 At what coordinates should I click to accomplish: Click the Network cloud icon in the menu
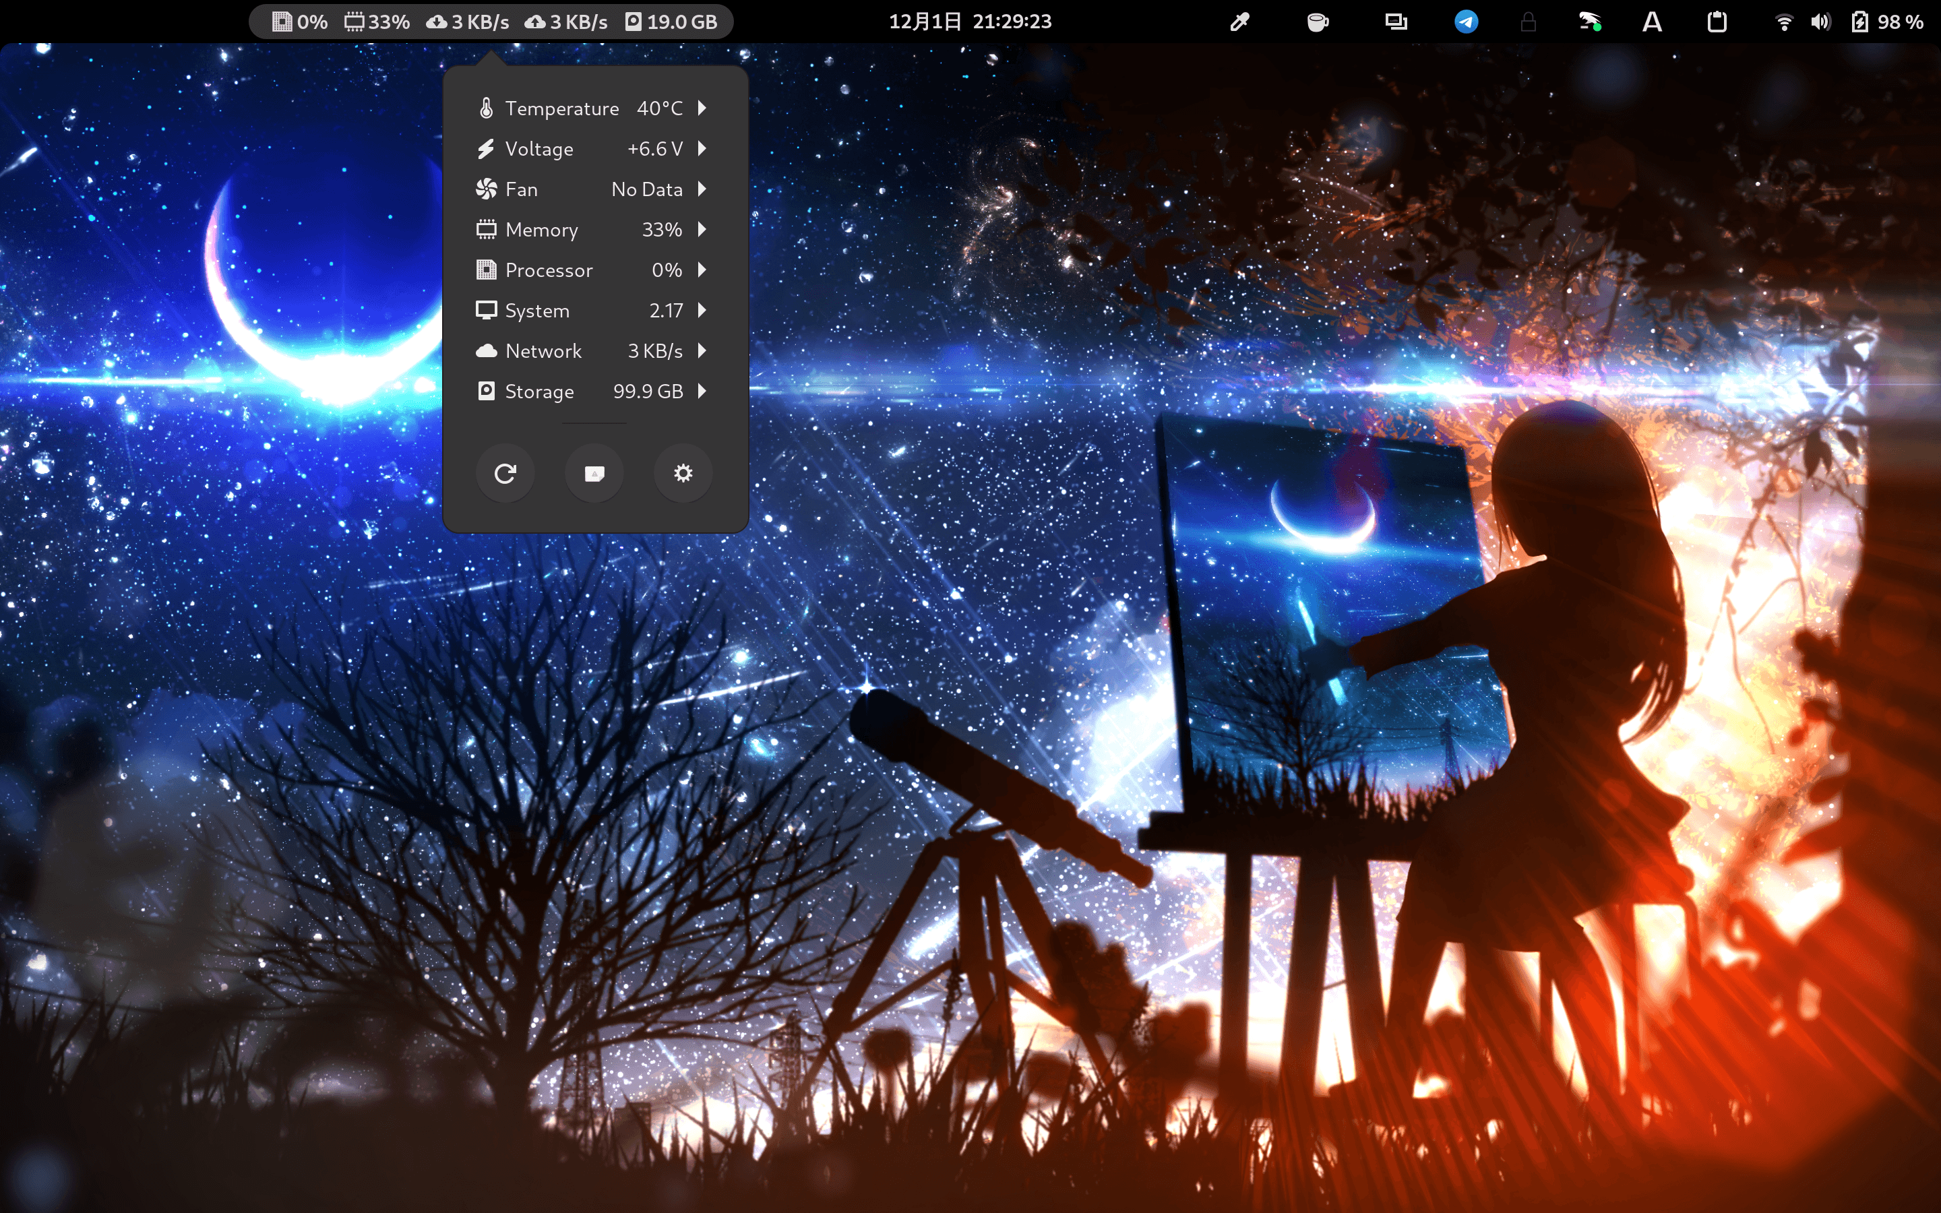pyautogui.click(x=486, y=350)
